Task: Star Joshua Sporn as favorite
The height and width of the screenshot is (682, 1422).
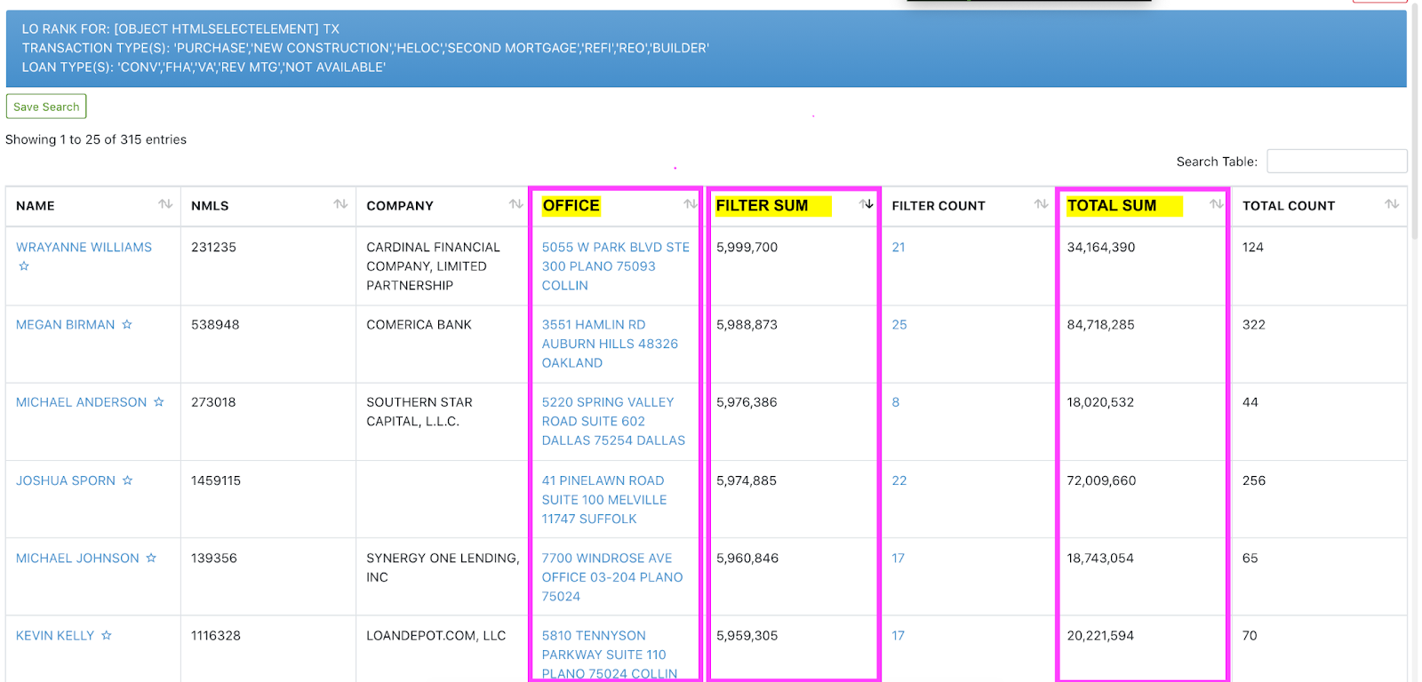Action: 127,480
